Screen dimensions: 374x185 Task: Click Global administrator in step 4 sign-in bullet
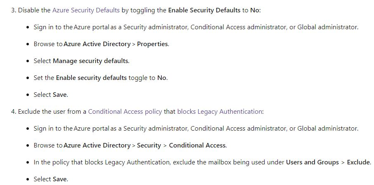click(327, 128)
